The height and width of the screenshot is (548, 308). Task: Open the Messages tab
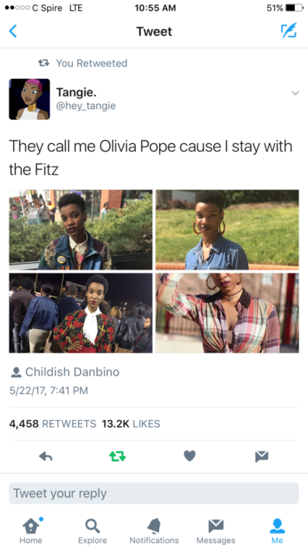click(216, 530)
